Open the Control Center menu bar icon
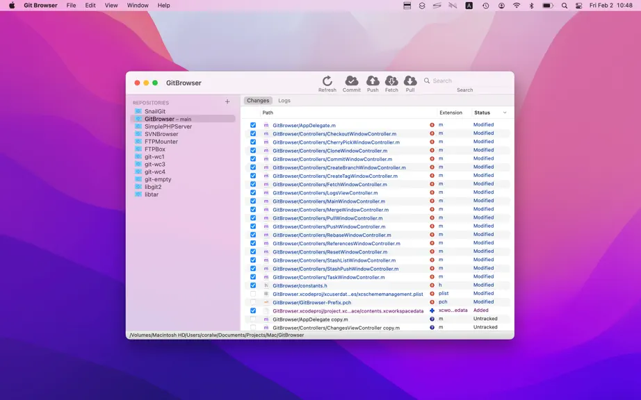Screen dimensions: 641x400 [578, 6]
